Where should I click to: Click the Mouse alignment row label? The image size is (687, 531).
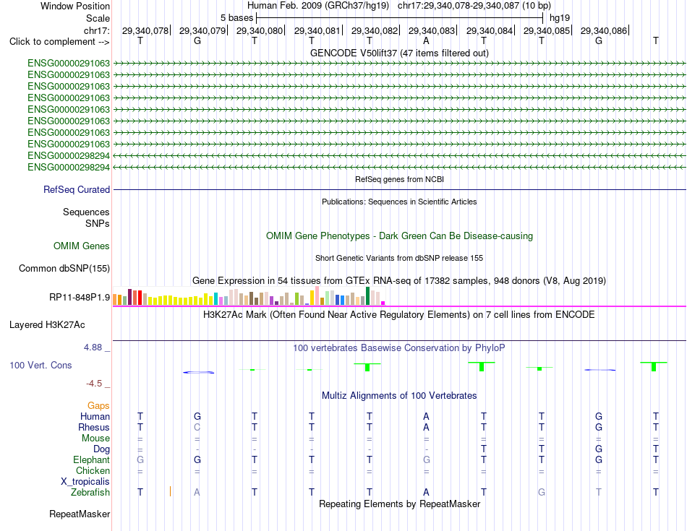tap(95, 439)
